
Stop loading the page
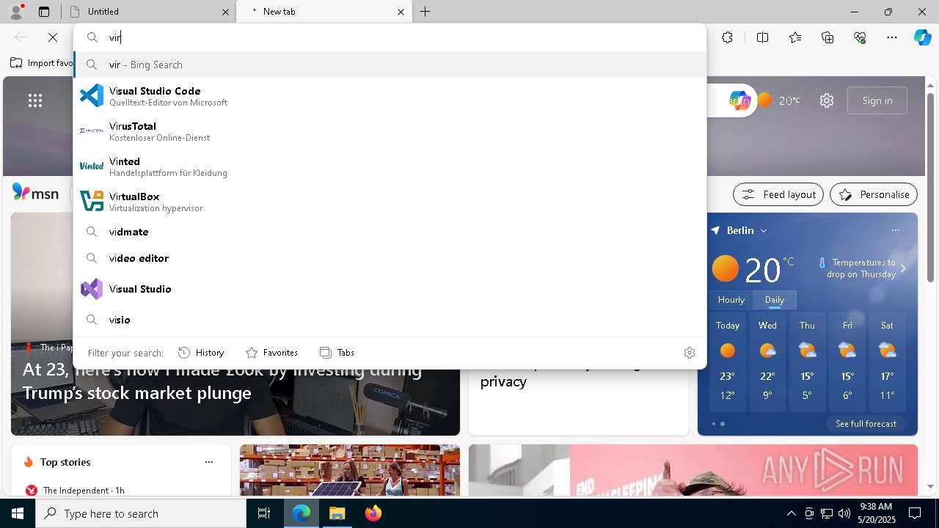(x=53, y=37)
